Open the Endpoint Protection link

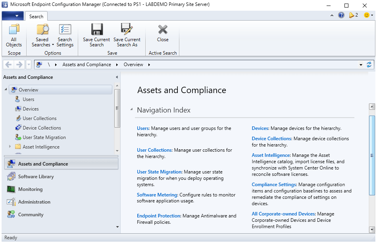(159, 216)
